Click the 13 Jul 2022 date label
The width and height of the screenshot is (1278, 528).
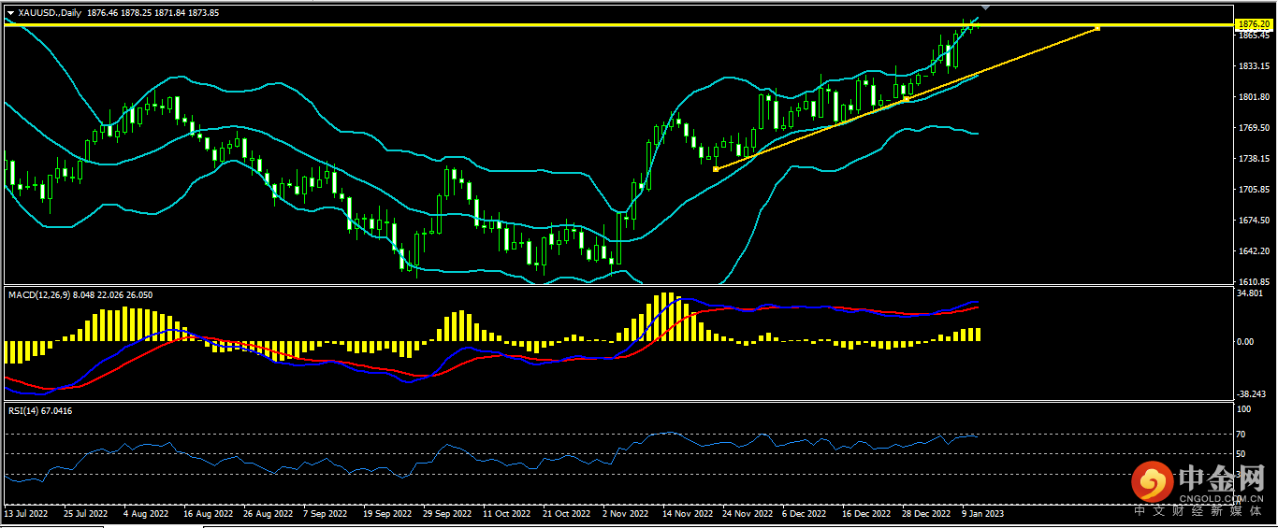(x=26, y=514)
